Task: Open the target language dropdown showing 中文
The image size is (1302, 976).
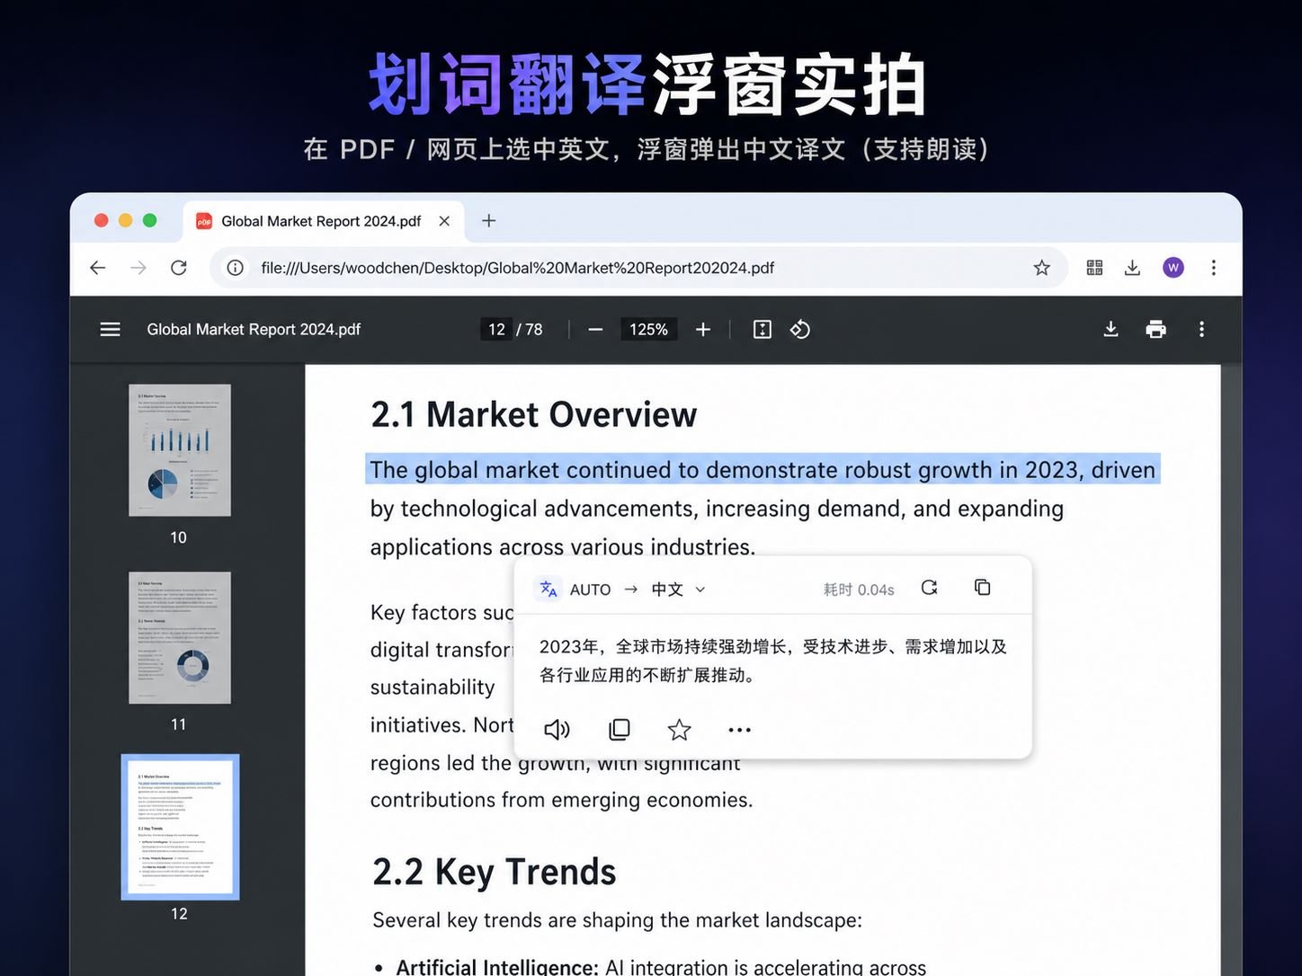Action: tap(677, 589)
